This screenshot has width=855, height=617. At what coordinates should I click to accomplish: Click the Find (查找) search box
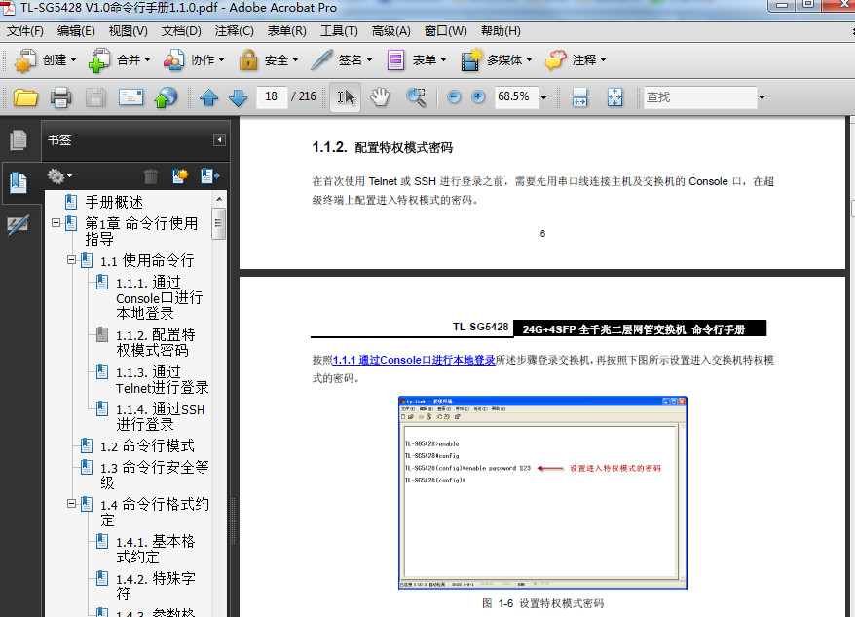pos(700,97)
